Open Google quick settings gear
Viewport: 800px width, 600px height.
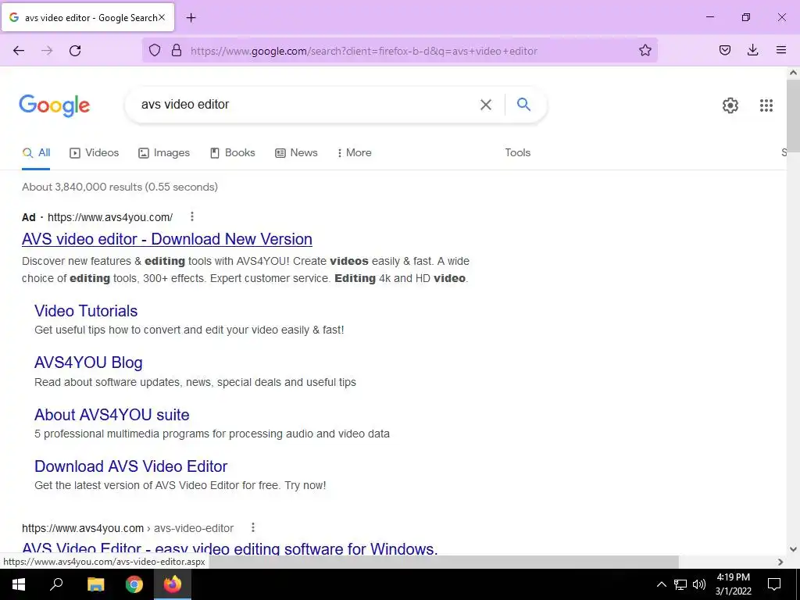pyautogui.click(x=730, y=105)
